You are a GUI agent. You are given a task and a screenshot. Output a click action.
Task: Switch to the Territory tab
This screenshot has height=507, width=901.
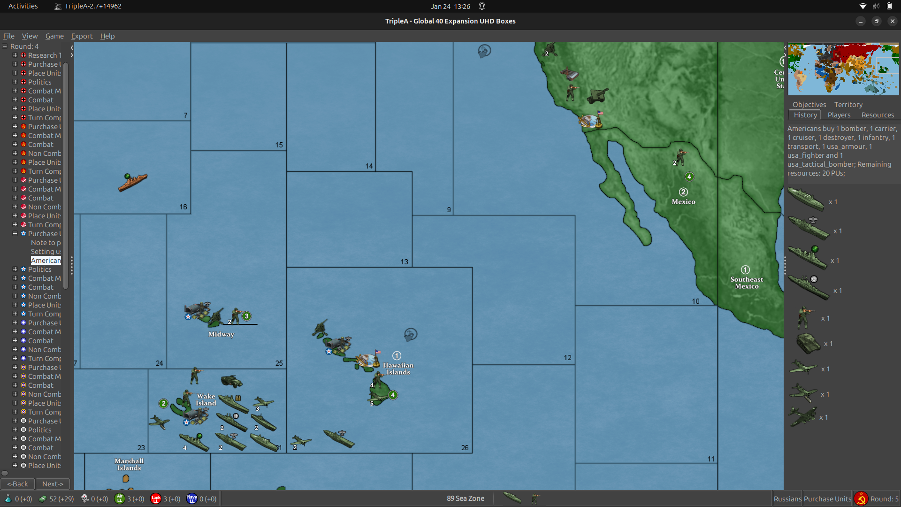[848, 105]
